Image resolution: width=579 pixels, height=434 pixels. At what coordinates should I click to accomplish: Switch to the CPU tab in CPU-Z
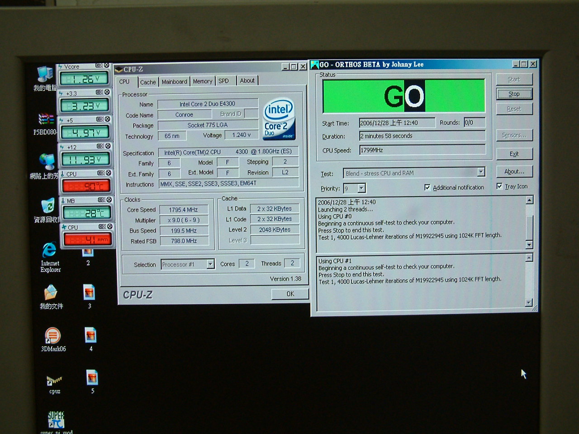(x=124, y=82)
